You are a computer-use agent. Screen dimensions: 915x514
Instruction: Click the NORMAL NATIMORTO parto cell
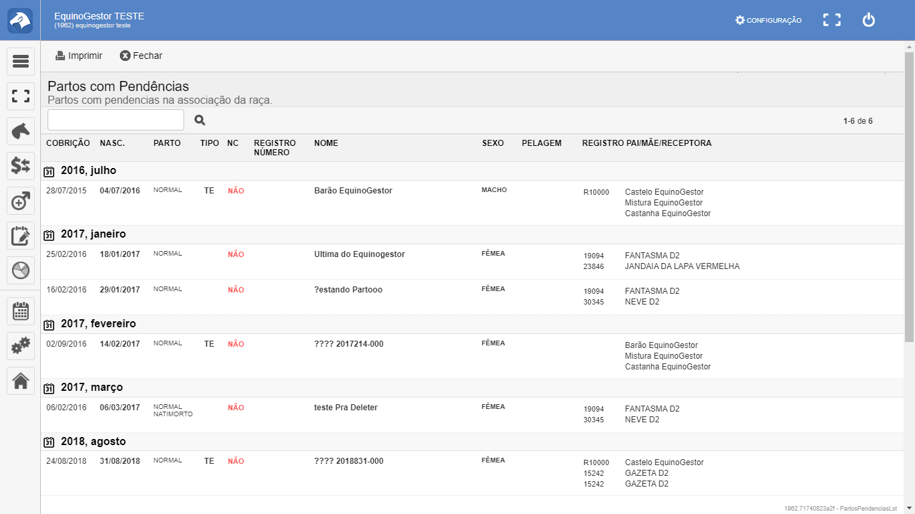[x=173, y=410]
